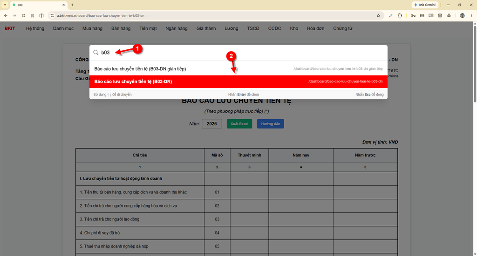Click the BKIT logo
The height and width of the screenshot is (256, 477).
(10, 28)
